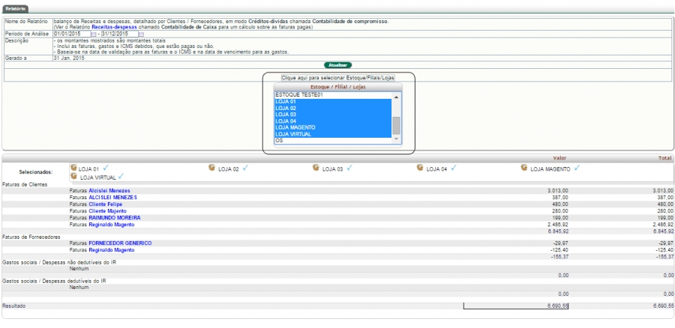Open supplier FORNECEDOR GENERICO link
This screenshot has height=328, width=675.
[120, 243]
